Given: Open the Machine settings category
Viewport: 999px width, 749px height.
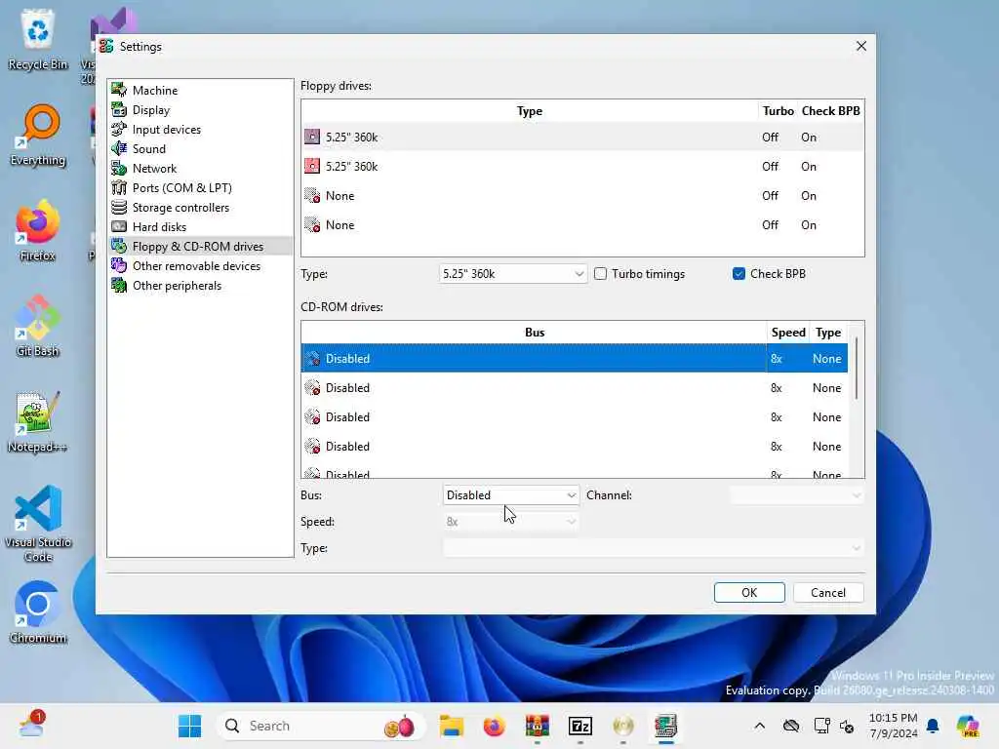Looking at the screenshot, I should pos(155,91).
